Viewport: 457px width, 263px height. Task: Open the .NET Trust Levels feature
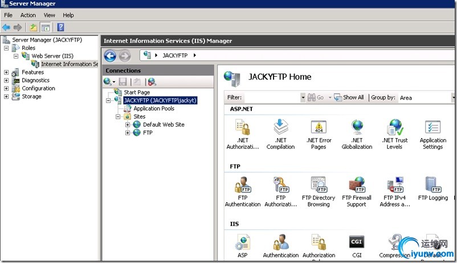pos(395,134)
